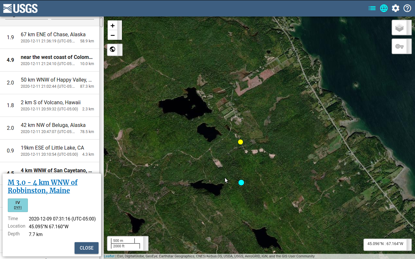Select 42 km NW of Beluga, Alaska event
Viewport: 415px width, 259px height.
[x=50, y=128]
